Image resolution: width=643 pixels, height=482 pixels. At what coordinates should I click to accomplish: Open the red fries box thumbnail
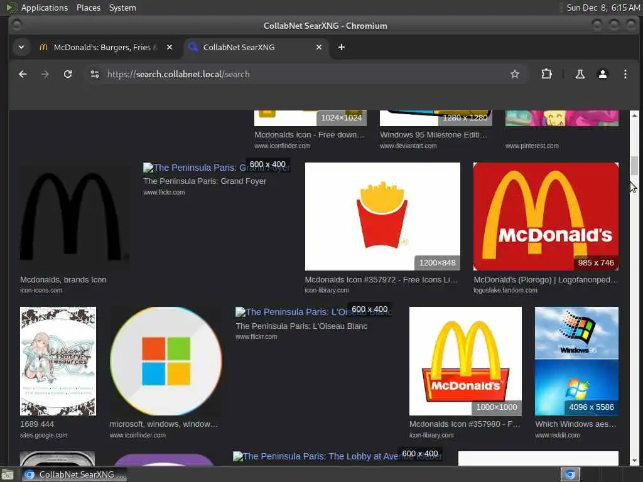point(382,217)
